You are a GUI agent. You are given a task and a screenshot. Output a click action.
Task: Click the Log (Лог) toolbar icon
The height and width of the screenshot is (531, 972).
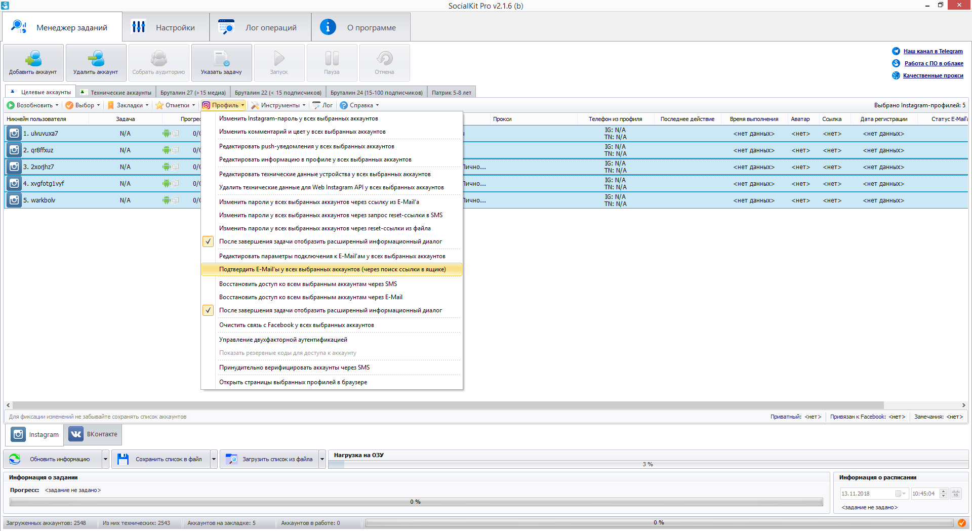[x=316, y=105]
